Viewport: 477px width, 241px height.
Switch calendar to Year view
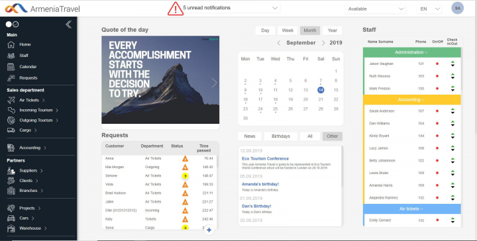click(333, 30)
